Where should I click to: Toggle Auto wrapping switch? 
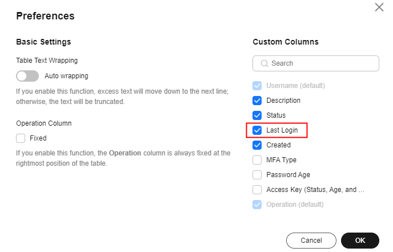27,76
